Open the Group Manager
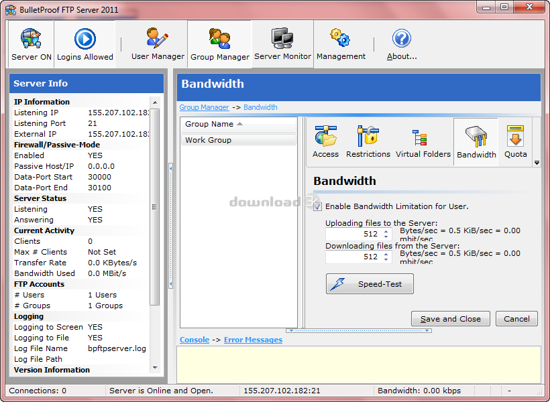This screenshot has width=550, height=402. tap(220, 44)
